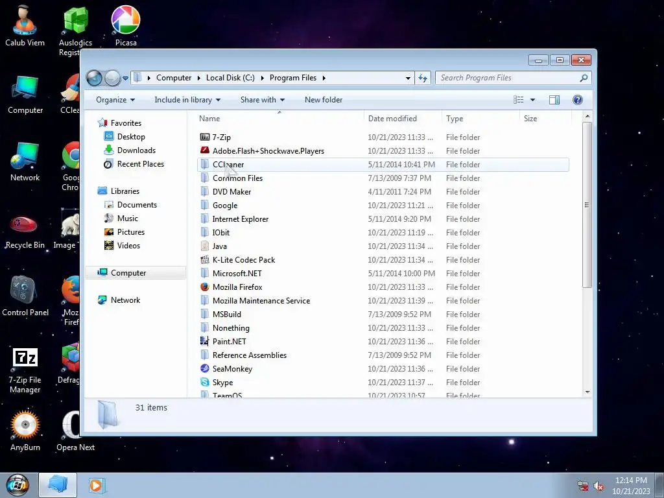Viewport: 664px width, 498px height.
Task: Select the Paint.NET folder icon
Action: point(204,341)
